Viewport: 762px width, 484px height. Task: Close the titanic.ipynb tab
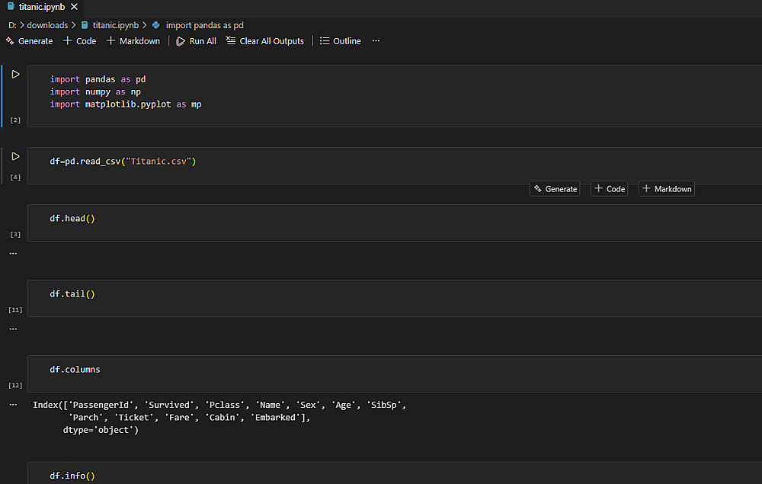pyautogui.click(x=73, y=7)
